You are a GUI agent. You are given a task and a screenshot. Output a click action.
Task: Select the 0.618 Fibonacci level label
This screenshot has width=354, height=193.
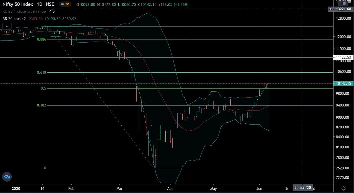[41, 72]
